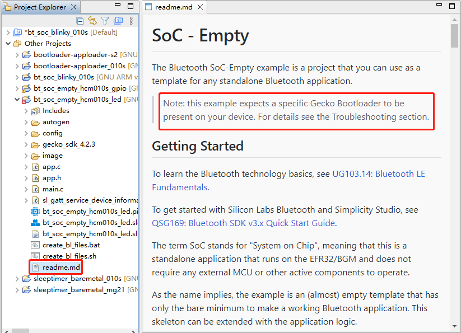Open the Project Explorer view menu dots

[x=131, y=21]
